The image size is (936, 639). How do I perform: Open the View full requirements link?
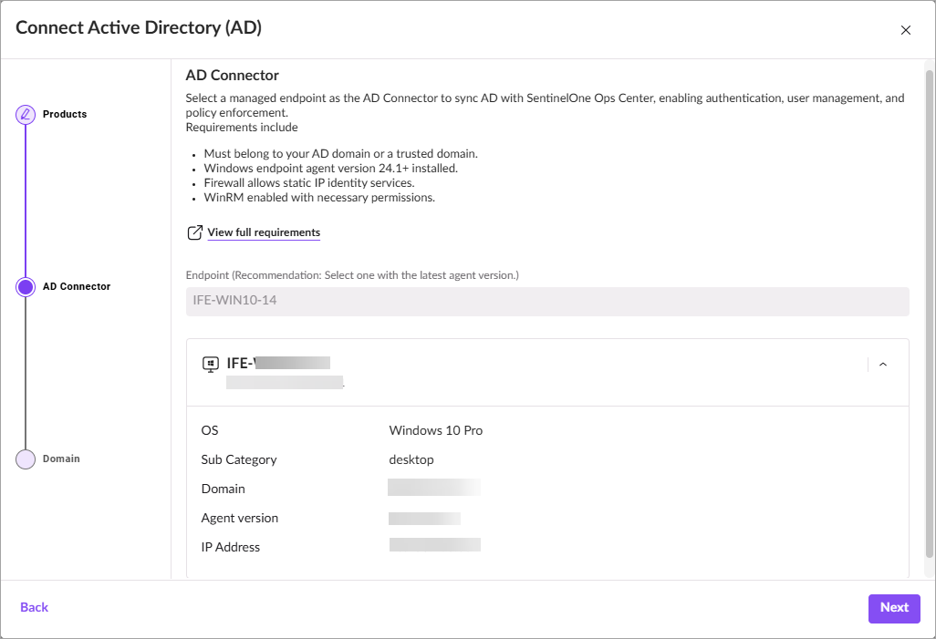(x=264, y=232)
